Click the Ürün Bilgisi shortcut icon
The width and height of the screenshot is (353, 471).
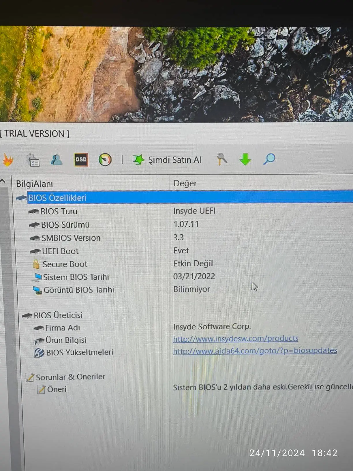point(39,341)
